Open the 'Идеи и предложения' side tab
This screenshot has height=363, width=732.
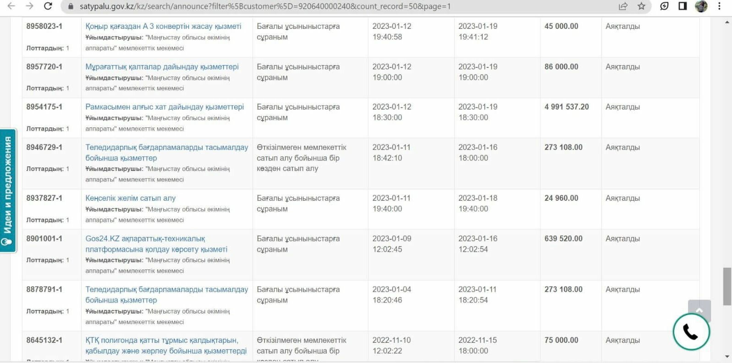click(8, 191)
